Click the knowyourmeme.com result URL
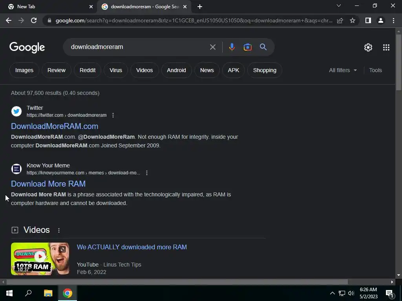The height and width of the screenshot is (301, 402). 83,173
